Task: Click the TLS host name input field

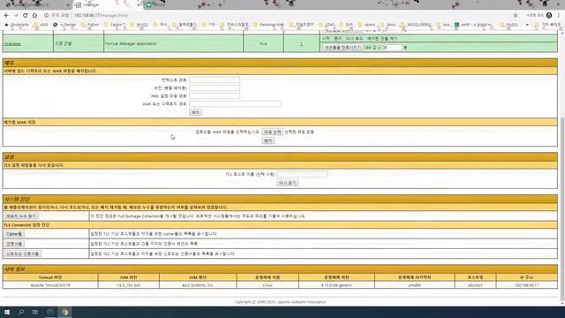Action: tap(302, 174)
